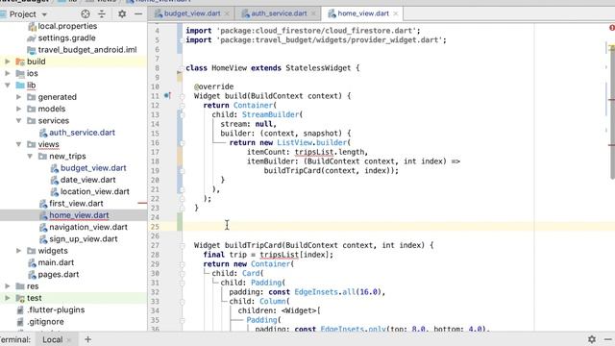Click 'EdgeInsets.all' on line 32
The height and width of the screenshot is (346, 615).
pyautogui.click(x=325, y=292)
